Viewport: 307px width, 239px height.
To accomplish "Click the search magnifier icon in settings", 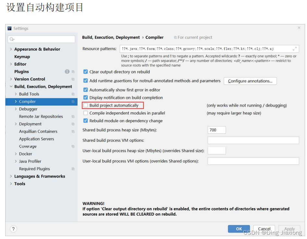I will point(12,39).
